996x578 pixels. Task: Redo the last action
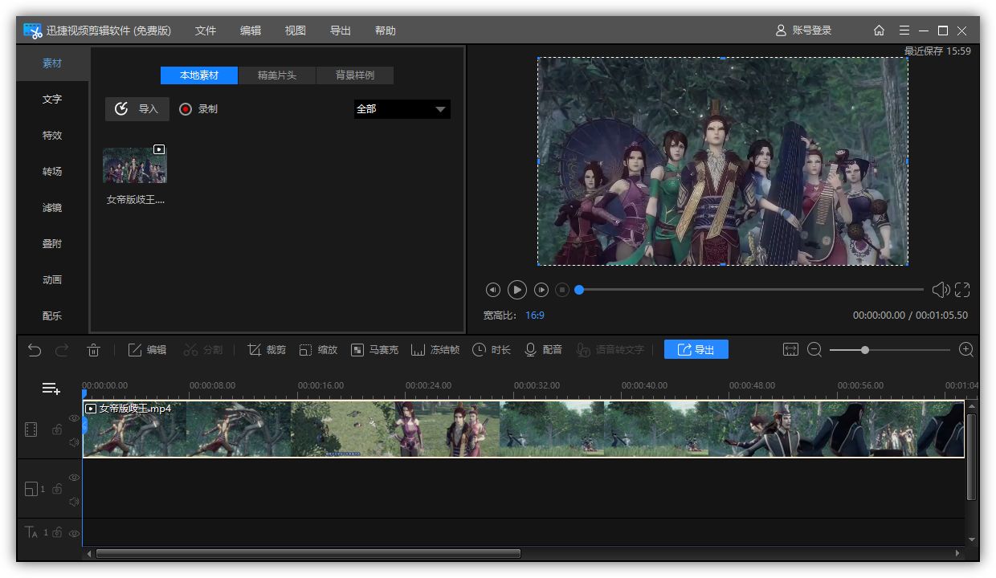click(62, 350)
